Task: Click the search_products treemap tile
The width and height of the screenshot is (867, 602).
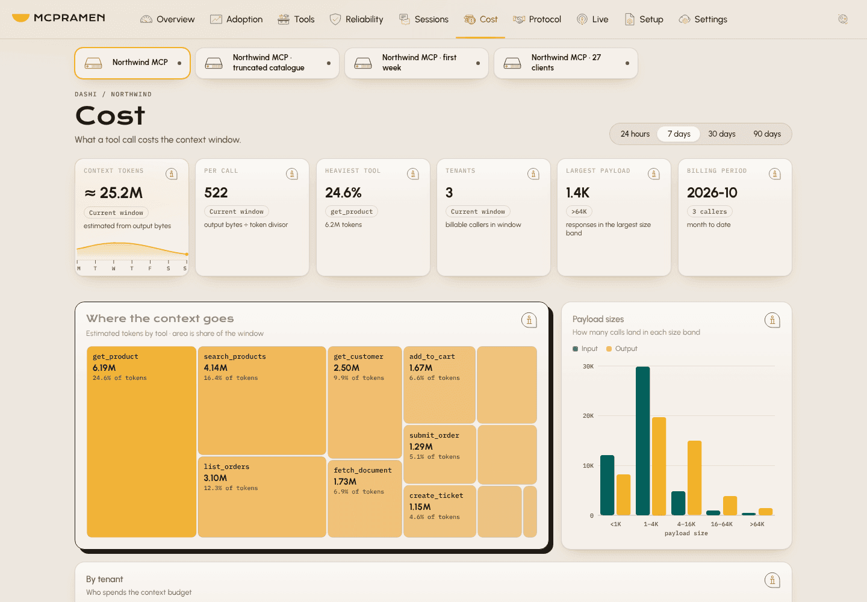Action: pos(262,400)
